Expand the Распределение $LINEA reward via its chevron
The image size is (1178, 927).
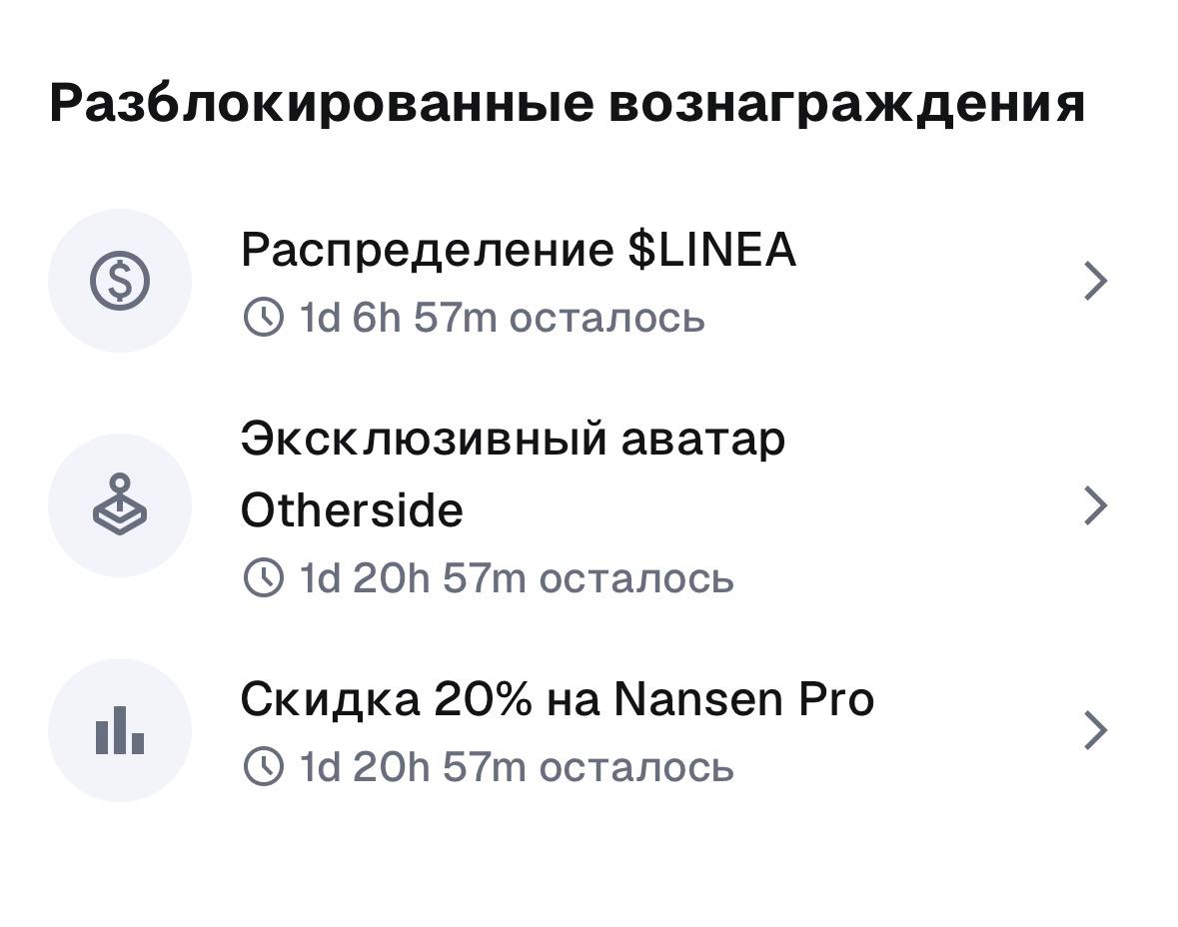tap(1096, 281)
